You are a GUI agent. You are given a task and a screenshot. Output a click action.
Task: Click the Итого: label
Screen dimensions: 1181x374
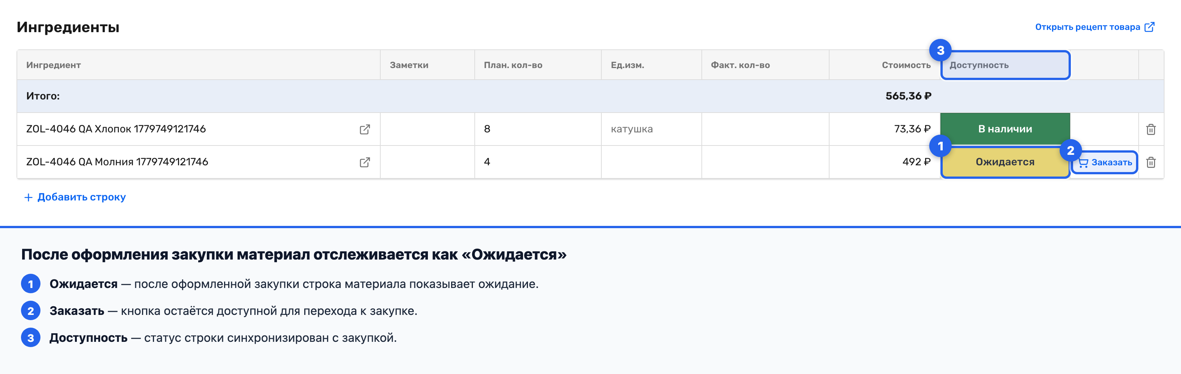[x=43, y=96]
